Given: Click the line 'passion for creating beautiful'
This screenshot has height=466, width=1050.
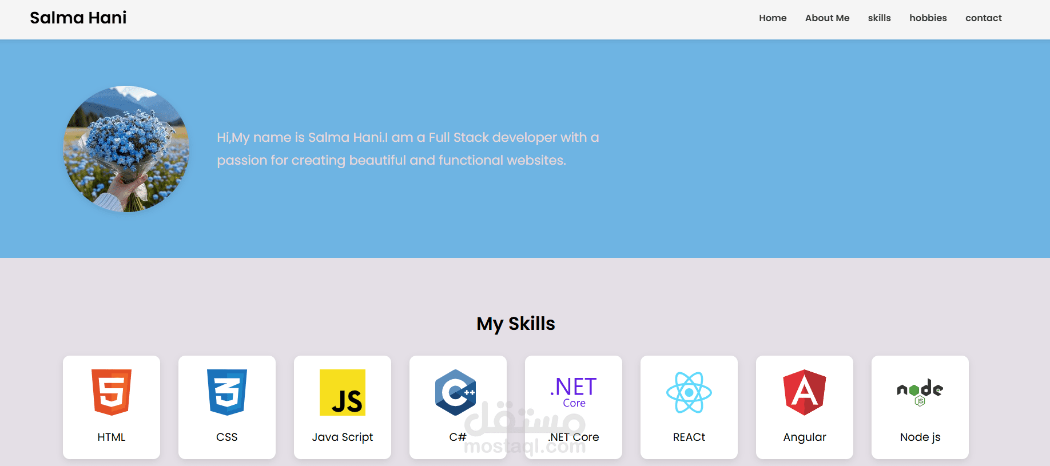Looking at the screenshot, I should [x=391, y=160].
